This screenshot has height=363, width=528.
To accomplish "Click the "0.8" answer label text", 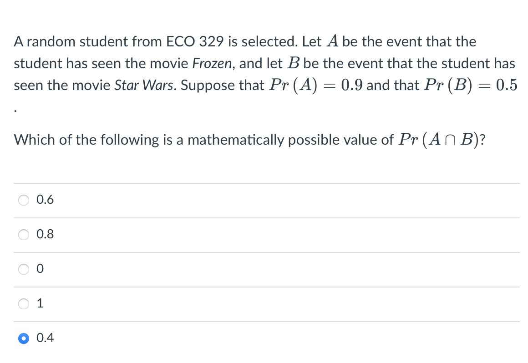I will coord(45,235).
